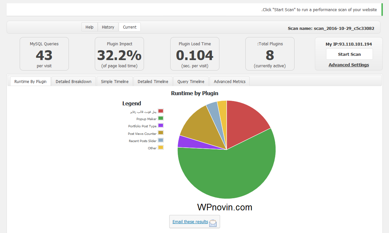Open the Runtime By Plugin tab
This screenshot has width=389, height=233.
pos(31,81)
